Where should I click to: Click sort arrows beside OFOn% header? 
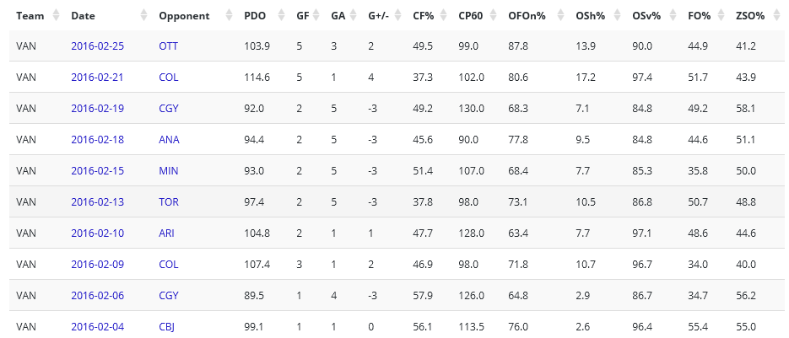(x=560, y=16)
